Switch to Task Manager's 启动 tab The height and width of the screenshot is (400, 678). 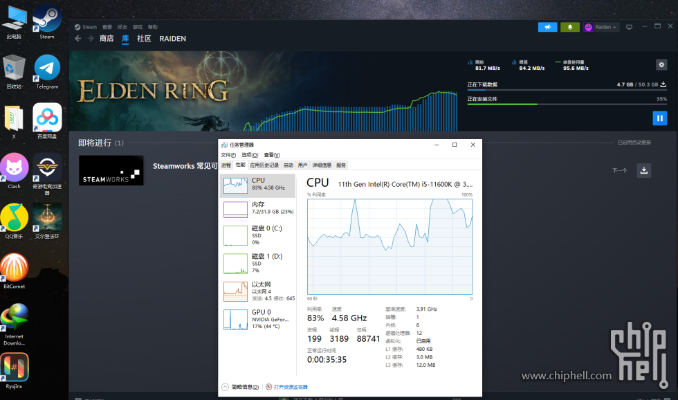click(x=288, y=165)
